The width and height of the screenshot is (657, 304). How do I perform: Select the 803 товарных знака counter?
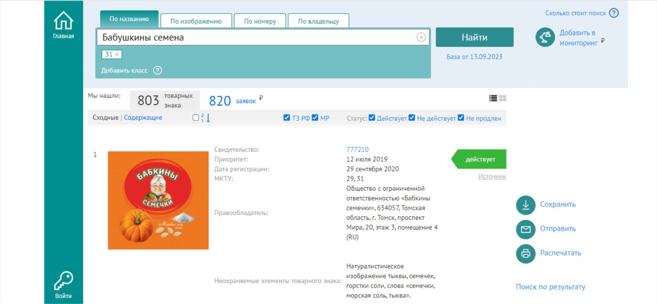[x=165, y=101]
